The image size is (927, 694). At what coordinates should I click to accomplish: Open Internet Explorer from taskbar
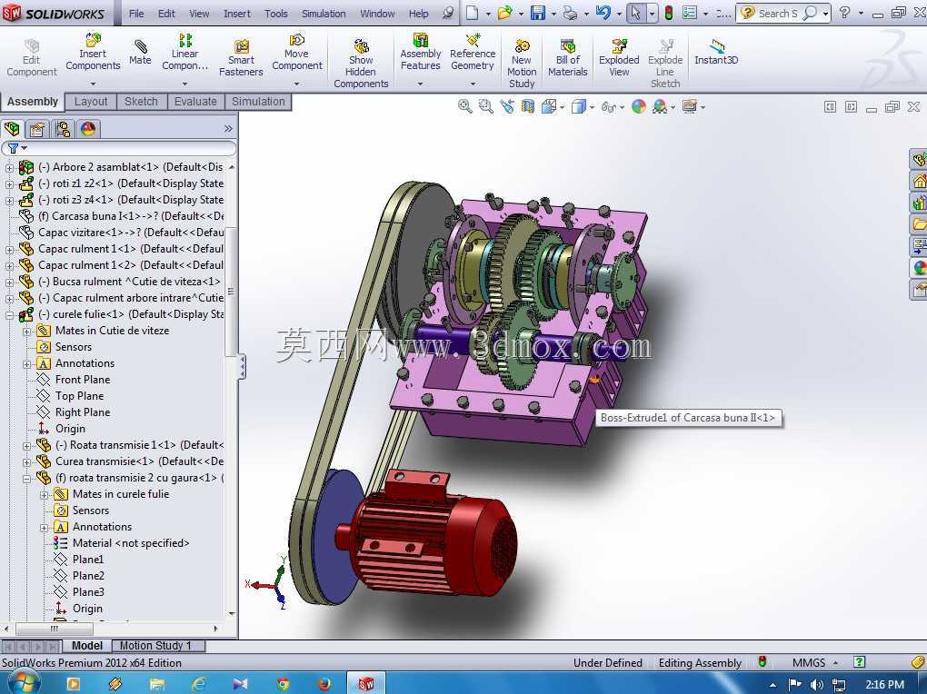(x=199, y=684)
